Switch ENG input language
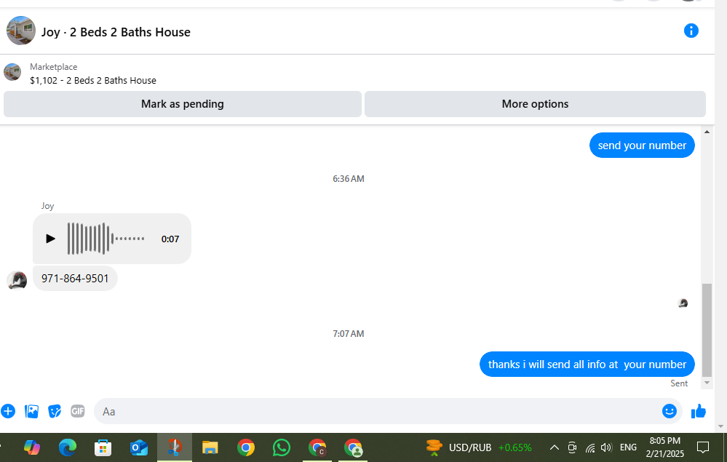This screenshot has height=462, width=727. click(628, 447)
